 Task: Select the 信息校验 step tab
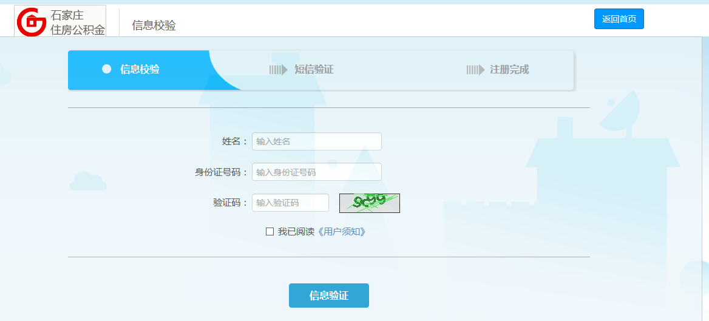coord(140,69)
